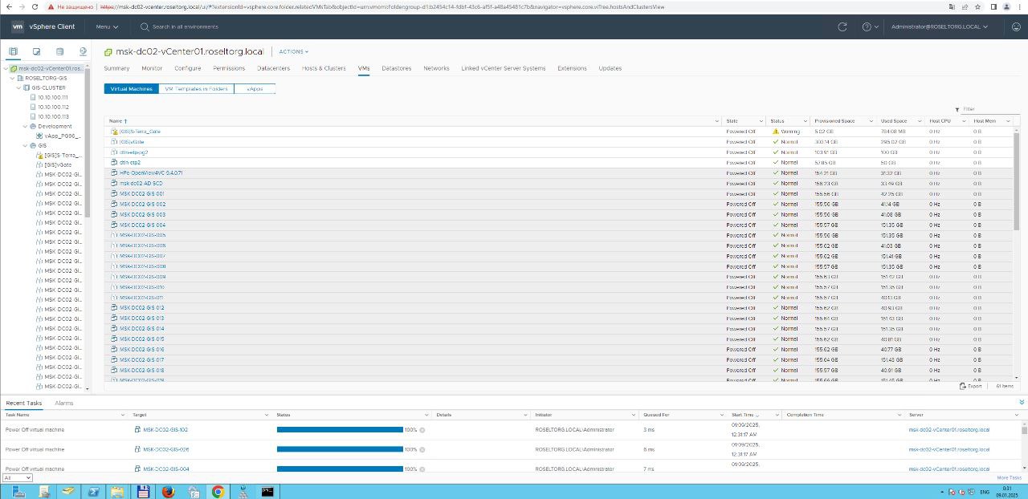The width and height of the screenshot is (1028, 499).
Task: Open the MSK-DC02-GIS-102 task target link
Action: point(165,429)
